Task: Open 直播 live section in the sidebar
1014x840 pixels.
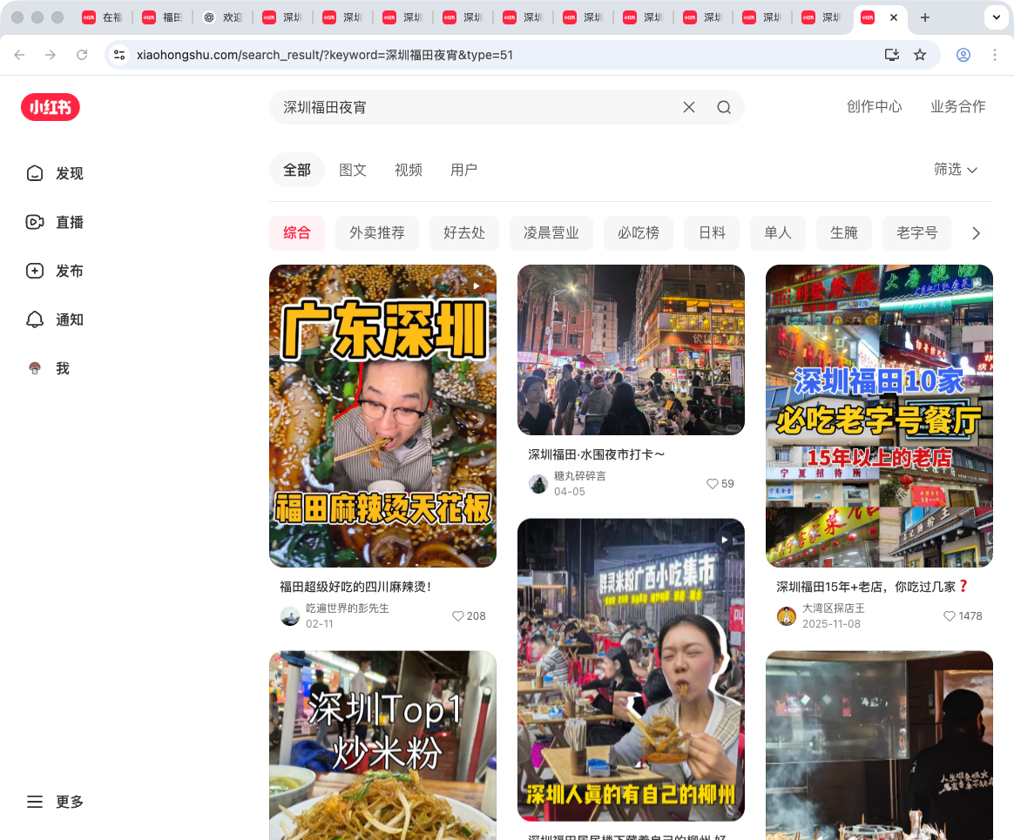Action: (x=56, y=222)
